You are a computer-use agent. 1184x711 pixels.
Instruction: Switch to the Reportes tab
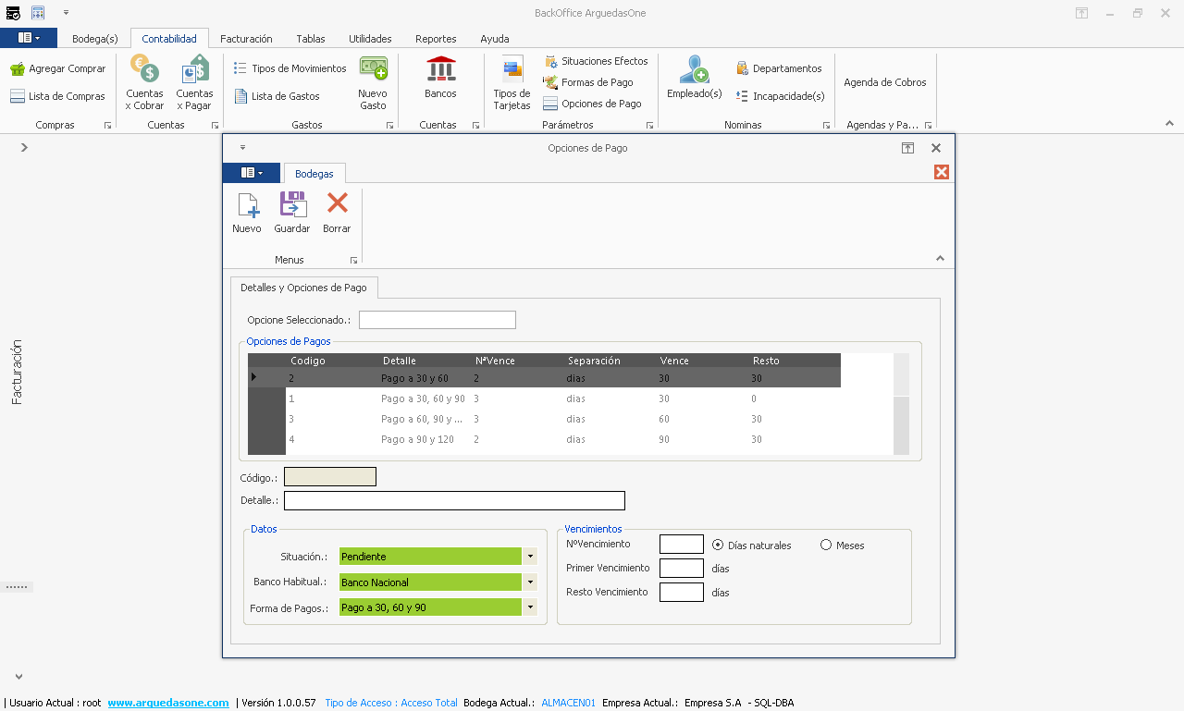point(436,39)
